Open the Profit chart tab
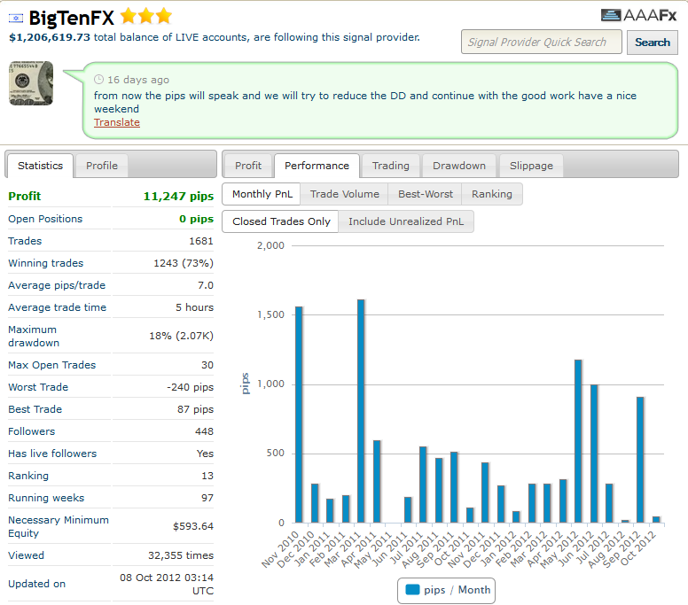The image size is (688, 605). pos(248,166)
